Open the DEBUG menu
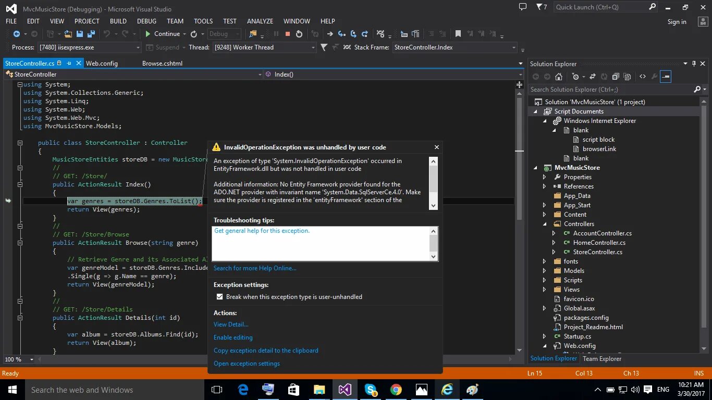 tap(146, 21)
